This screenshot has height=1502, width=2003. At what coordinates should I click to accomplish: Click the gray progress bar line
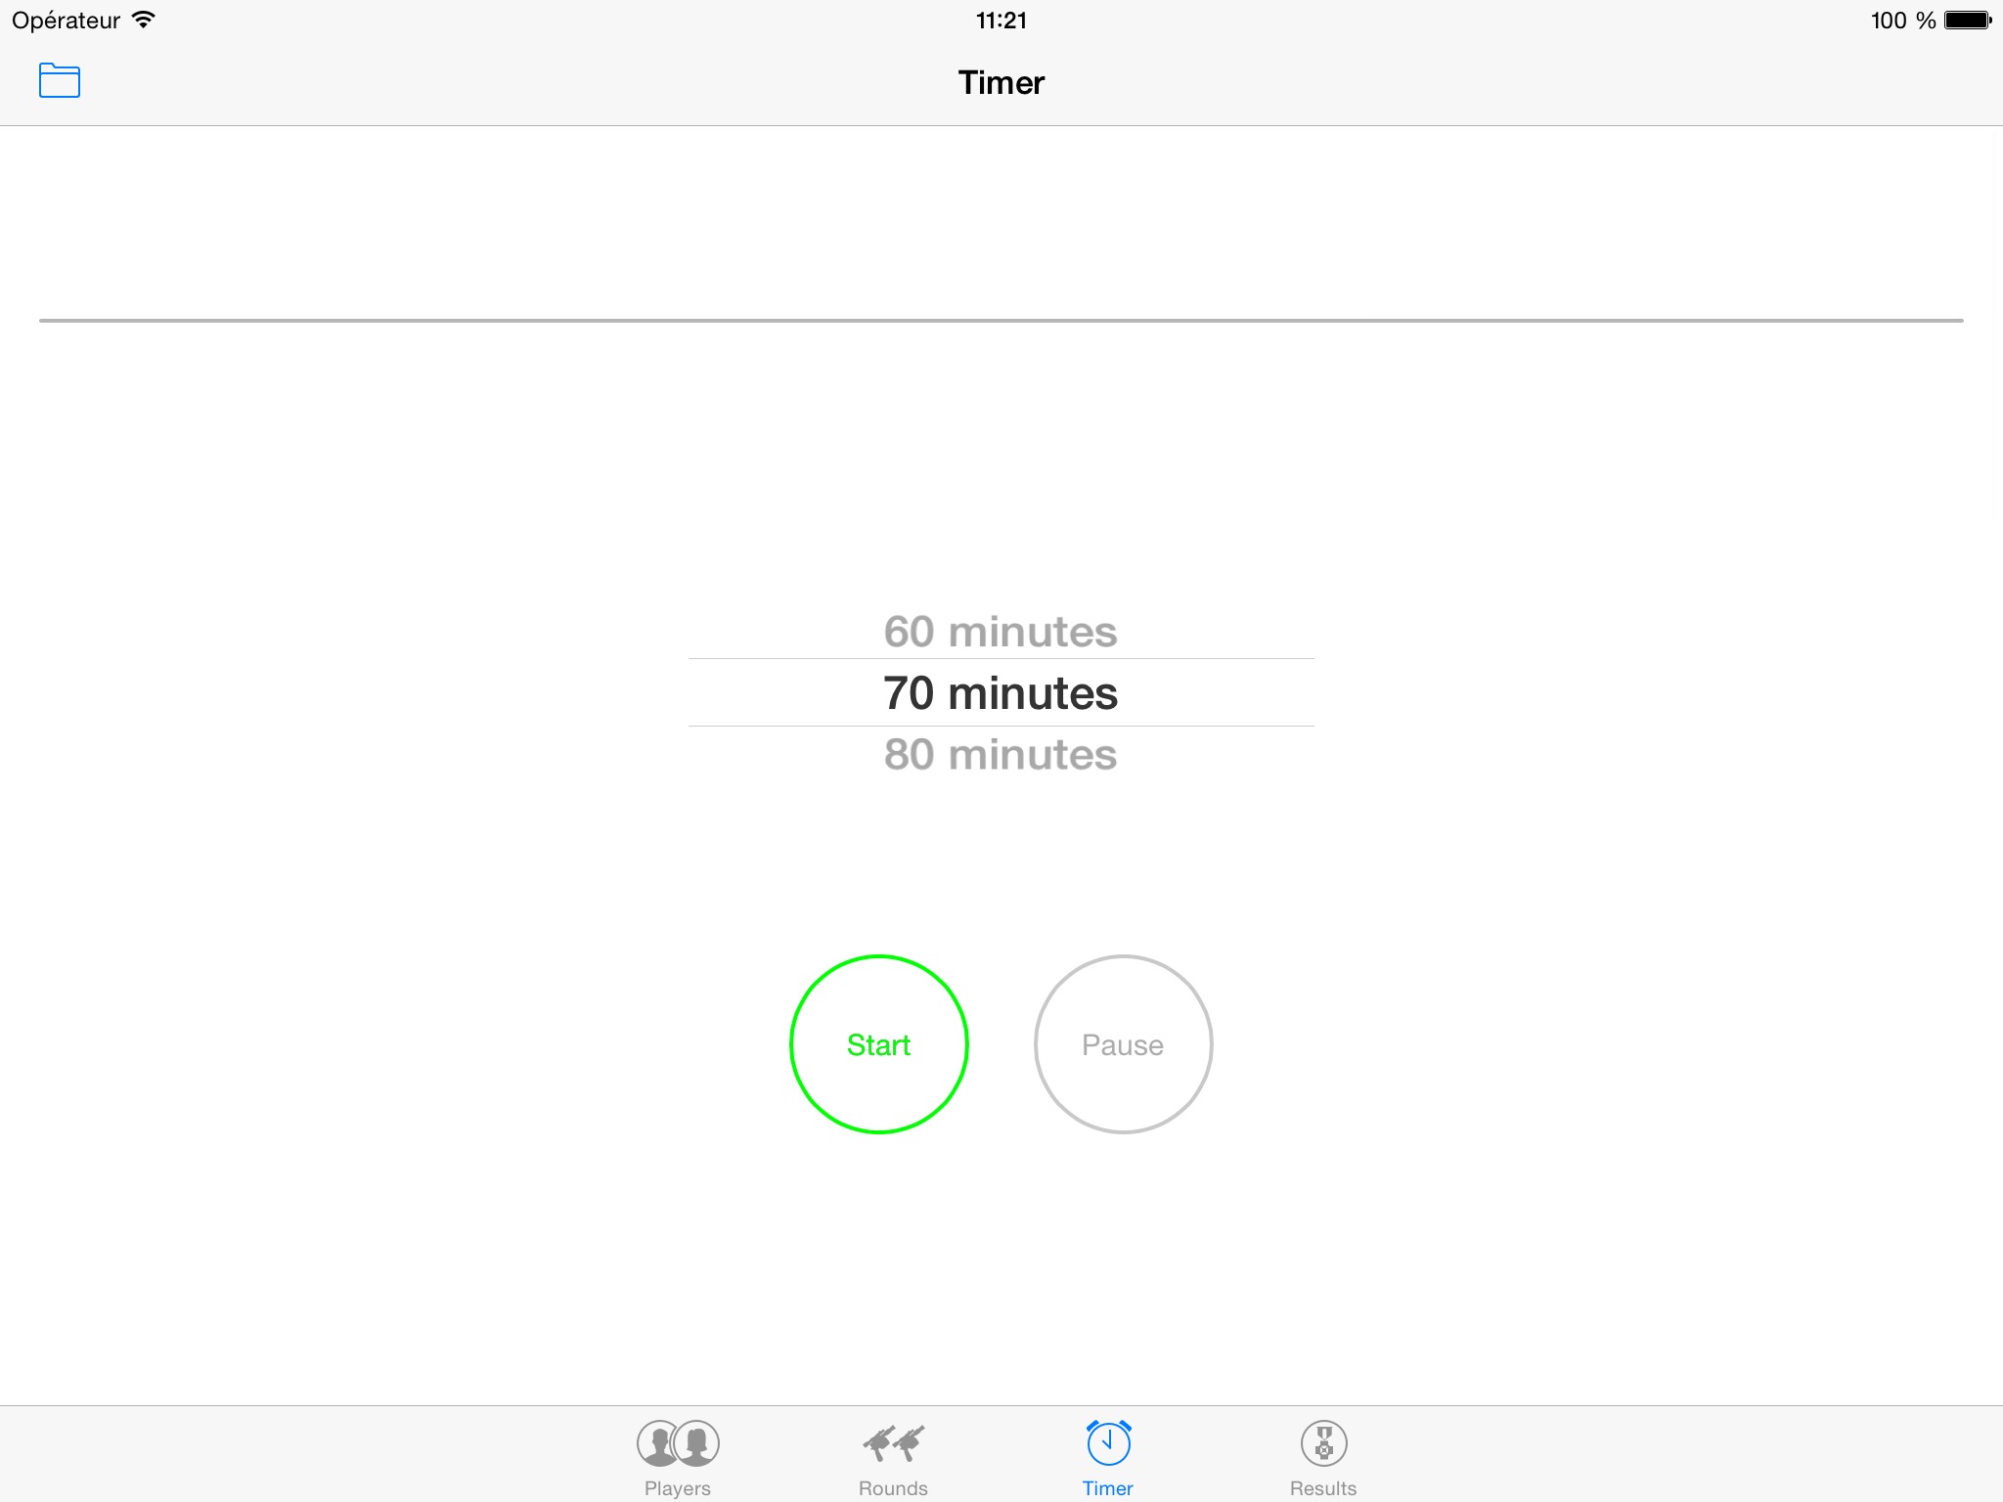[1001, 320]
